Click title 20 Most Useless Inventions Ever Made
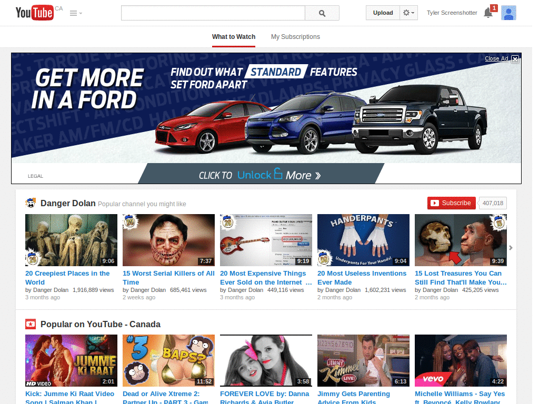Screen dimensions: 539x404 [362, 278]
